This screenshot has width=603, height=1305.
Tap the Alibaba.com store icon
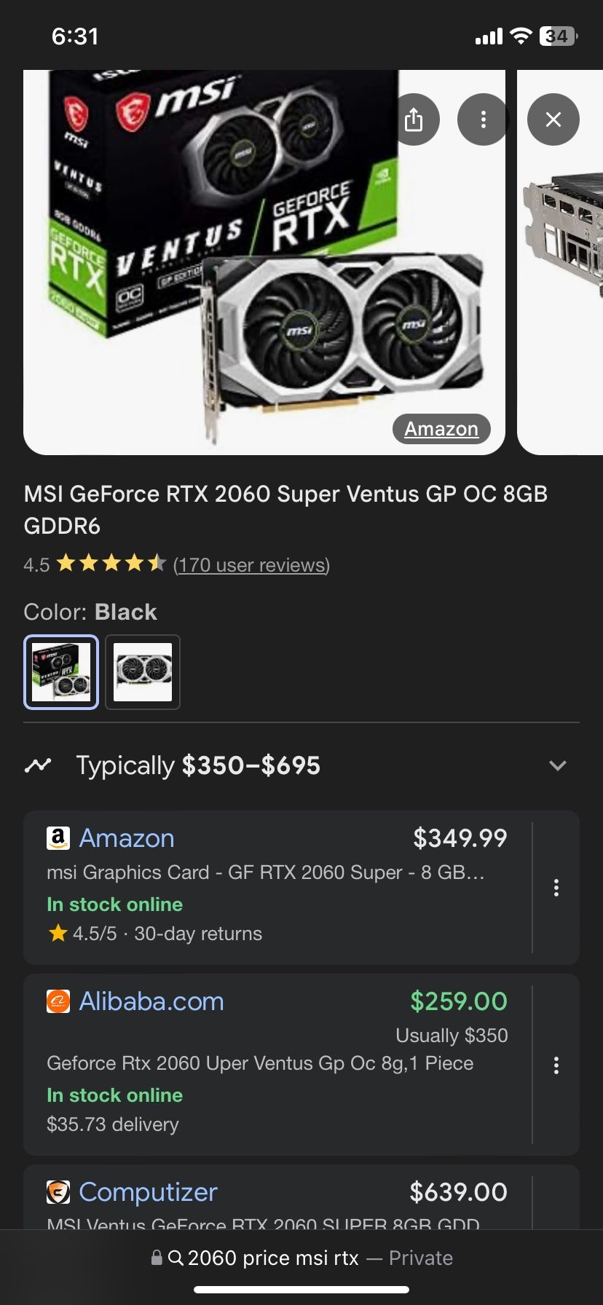point(59,1001)
